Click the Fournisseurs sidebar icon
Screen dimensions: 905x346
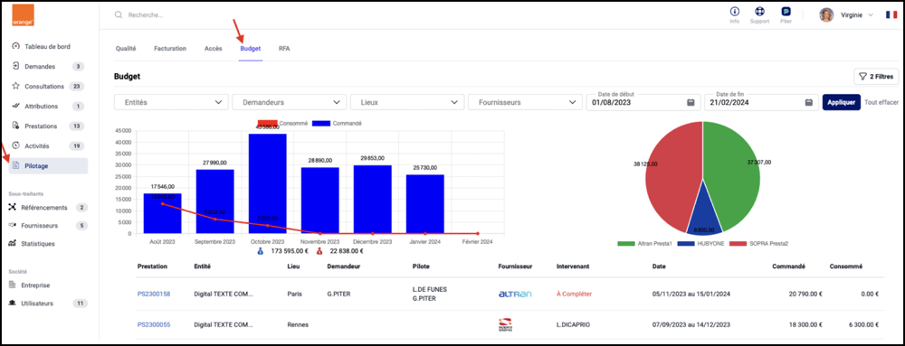(12, 225)
